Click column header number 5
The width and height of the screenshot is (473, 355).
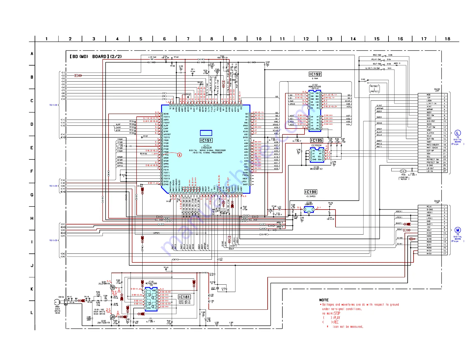[141, 39]
